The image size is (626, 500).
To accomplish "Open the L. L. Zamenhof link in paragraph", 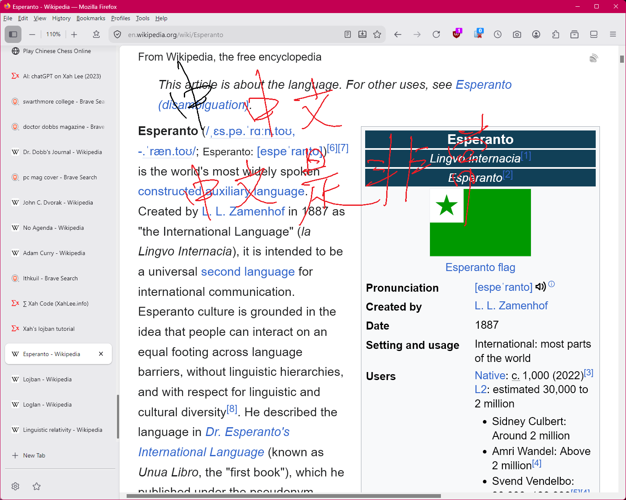I will [243, 211].
